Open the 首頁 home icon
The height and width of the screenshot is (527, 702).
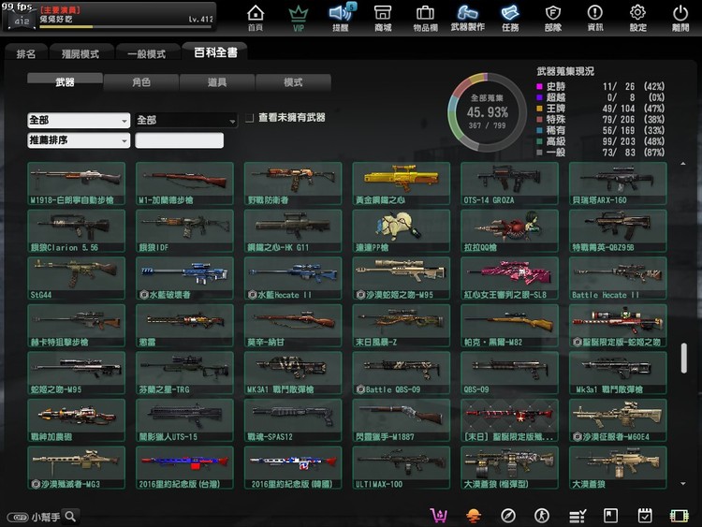255,17
